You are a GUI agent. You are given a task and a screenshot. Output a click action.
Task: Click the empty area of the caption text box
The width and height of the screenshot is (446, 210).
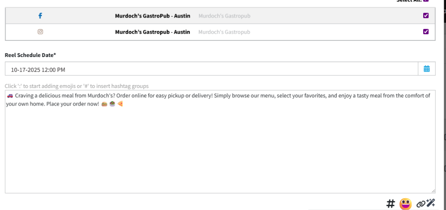coord(220,152)
